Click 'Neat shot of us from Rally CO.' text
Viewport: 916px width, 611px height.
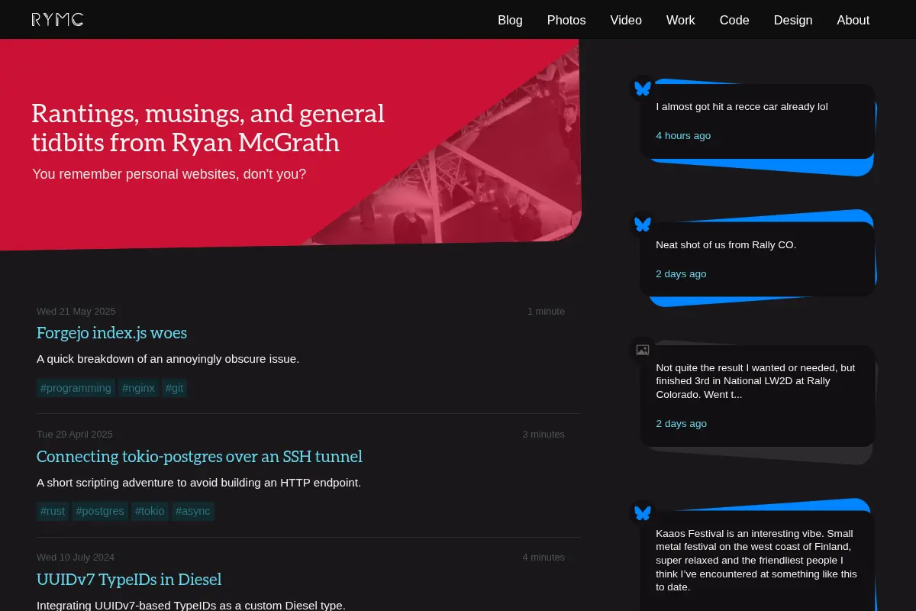(x=726, y=245)
